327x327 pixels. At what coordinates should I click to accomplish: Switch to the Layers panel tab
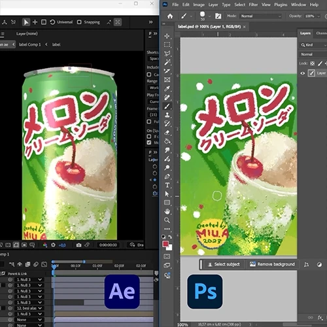(x=305, y=33)
